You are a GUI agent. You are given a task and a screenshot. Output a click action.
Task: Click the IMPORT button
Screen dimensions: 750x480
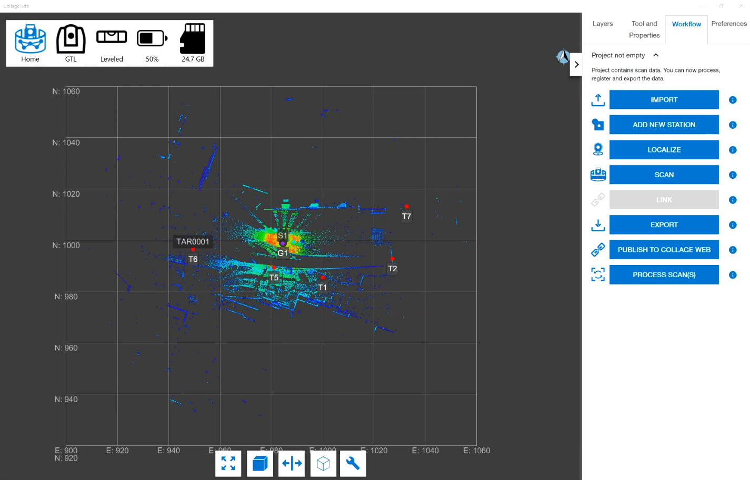[x=664, y=100]
